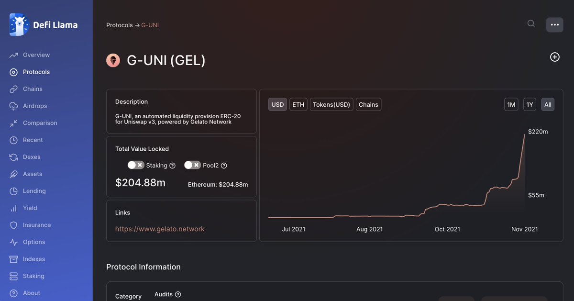Set chart range to All
The width and height of the screenshot is (574, 301).
[548, 104]
